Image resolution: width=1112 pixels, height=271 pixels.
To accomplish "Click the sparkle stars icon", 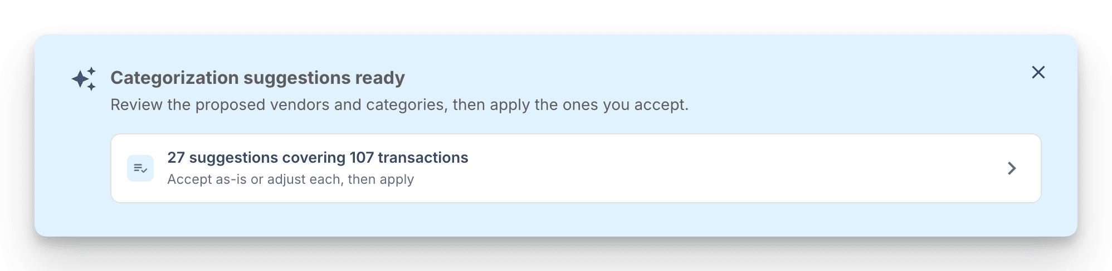I will (x=84, y=79).
